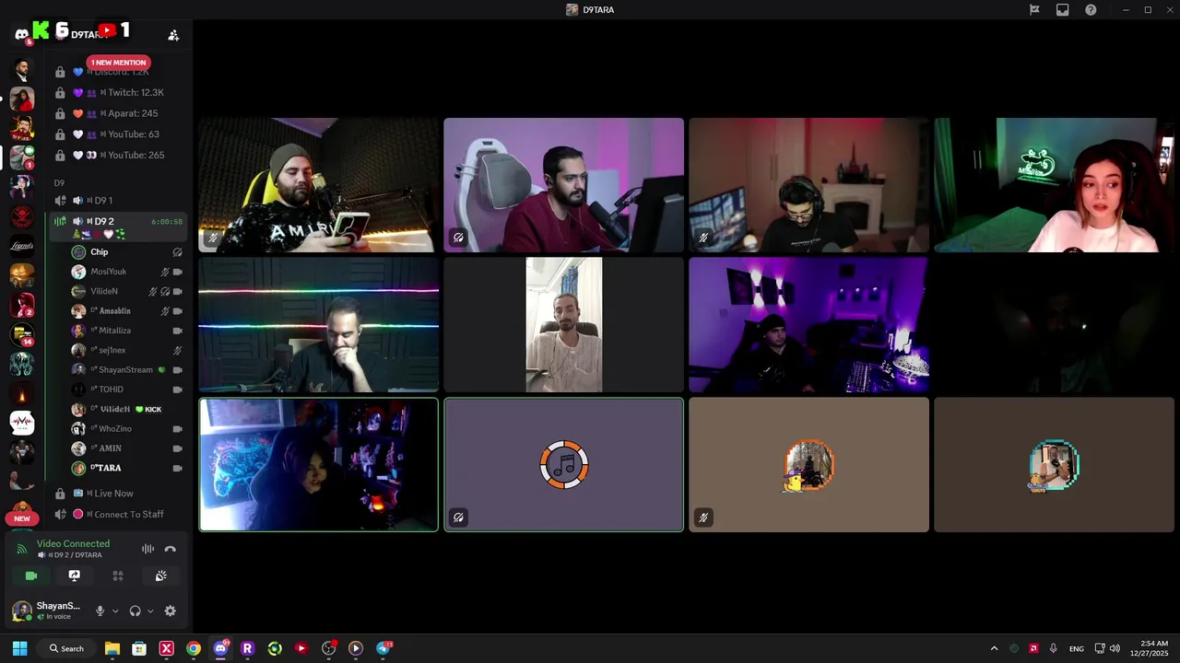Select TOHID in voice participant list
Screen dimensions: 1180x663
coord(127,390)
